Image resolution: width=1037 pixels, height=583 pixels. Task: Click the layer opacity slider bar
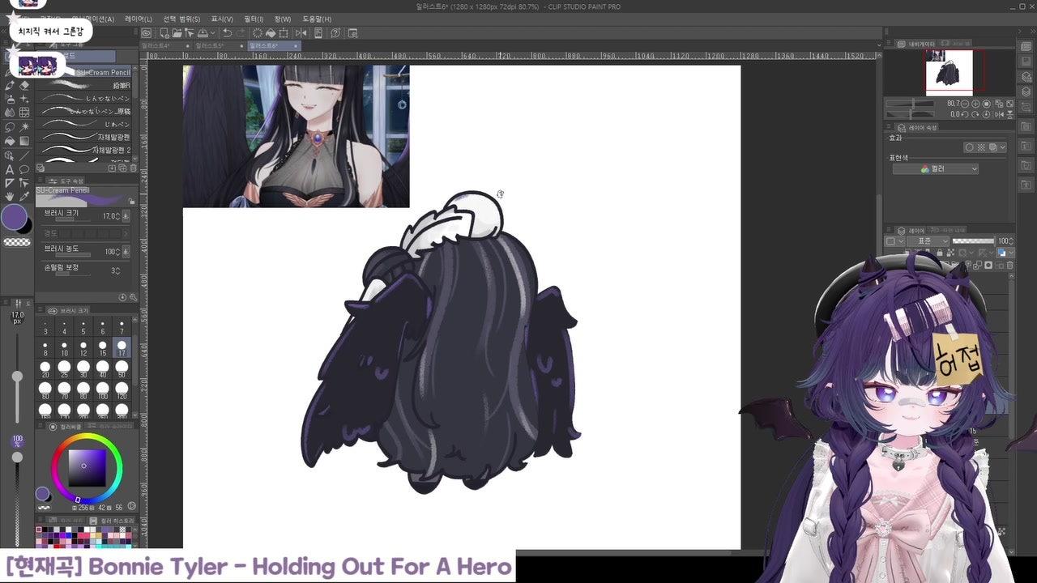(973, 241)
